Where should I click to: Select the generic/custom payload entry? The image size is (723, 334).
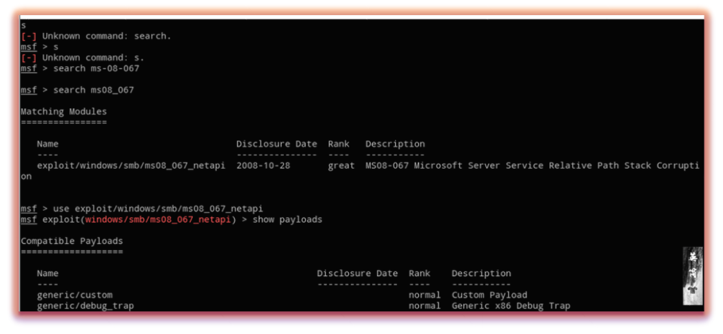coord(74,295)
